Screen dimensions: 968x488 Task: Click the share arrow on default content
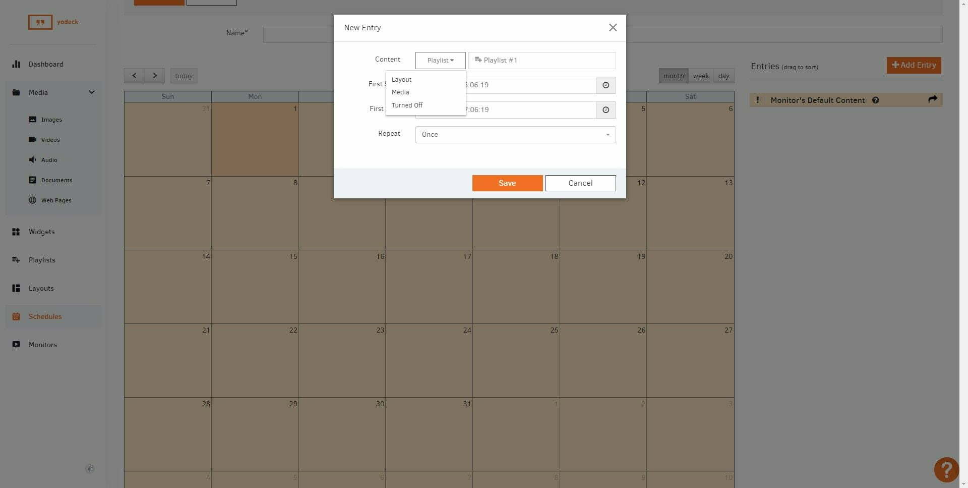[933, 99]
